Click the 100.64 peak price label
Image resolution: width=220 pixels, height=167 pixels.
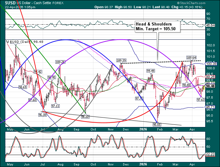tap(191, 57)
